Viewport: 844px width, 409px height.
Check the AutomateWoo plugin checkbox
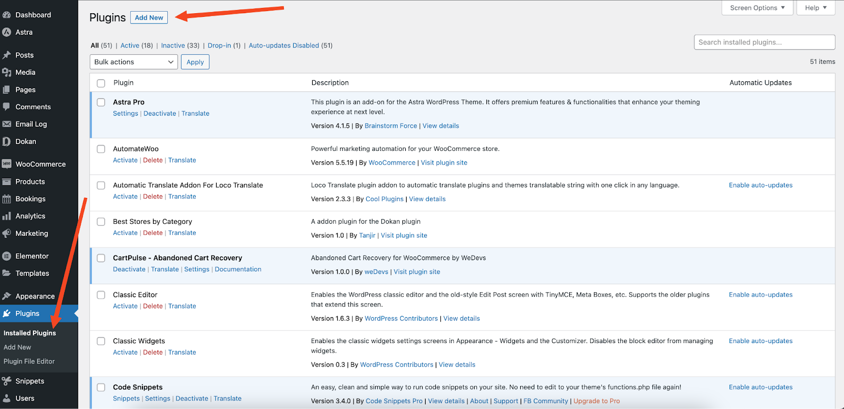click(101, 149)
